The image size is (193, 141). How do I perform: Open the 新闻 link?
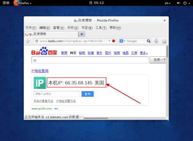64,53
